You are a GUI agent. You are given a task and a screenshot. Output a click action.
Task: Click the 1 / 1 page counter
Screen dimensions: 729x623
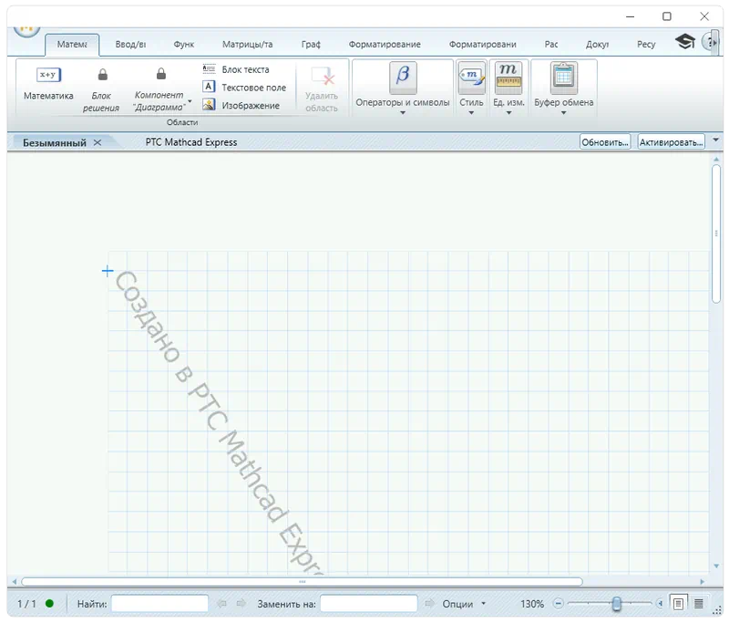tap(26, 604)
